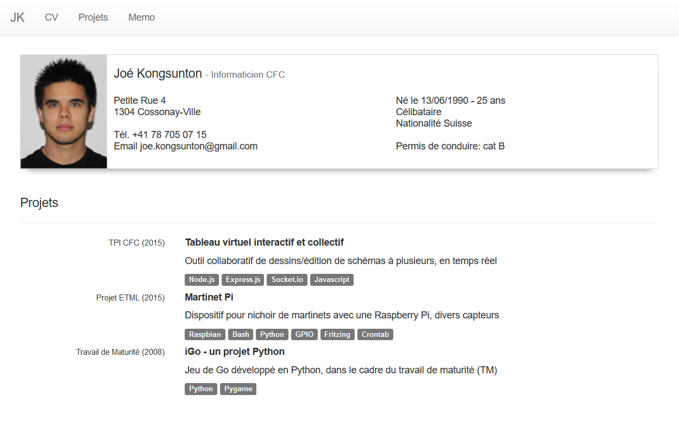Click the profile photo thumbnail
Viewport: 679px width, 426px height.
[x=64, y=111]
